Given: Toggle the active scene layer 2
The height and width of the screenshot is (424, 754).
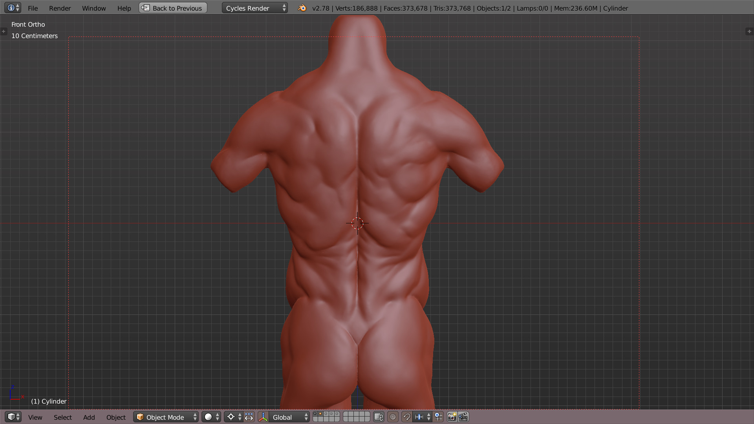Looking at the screenshot, I should [320, 414].
